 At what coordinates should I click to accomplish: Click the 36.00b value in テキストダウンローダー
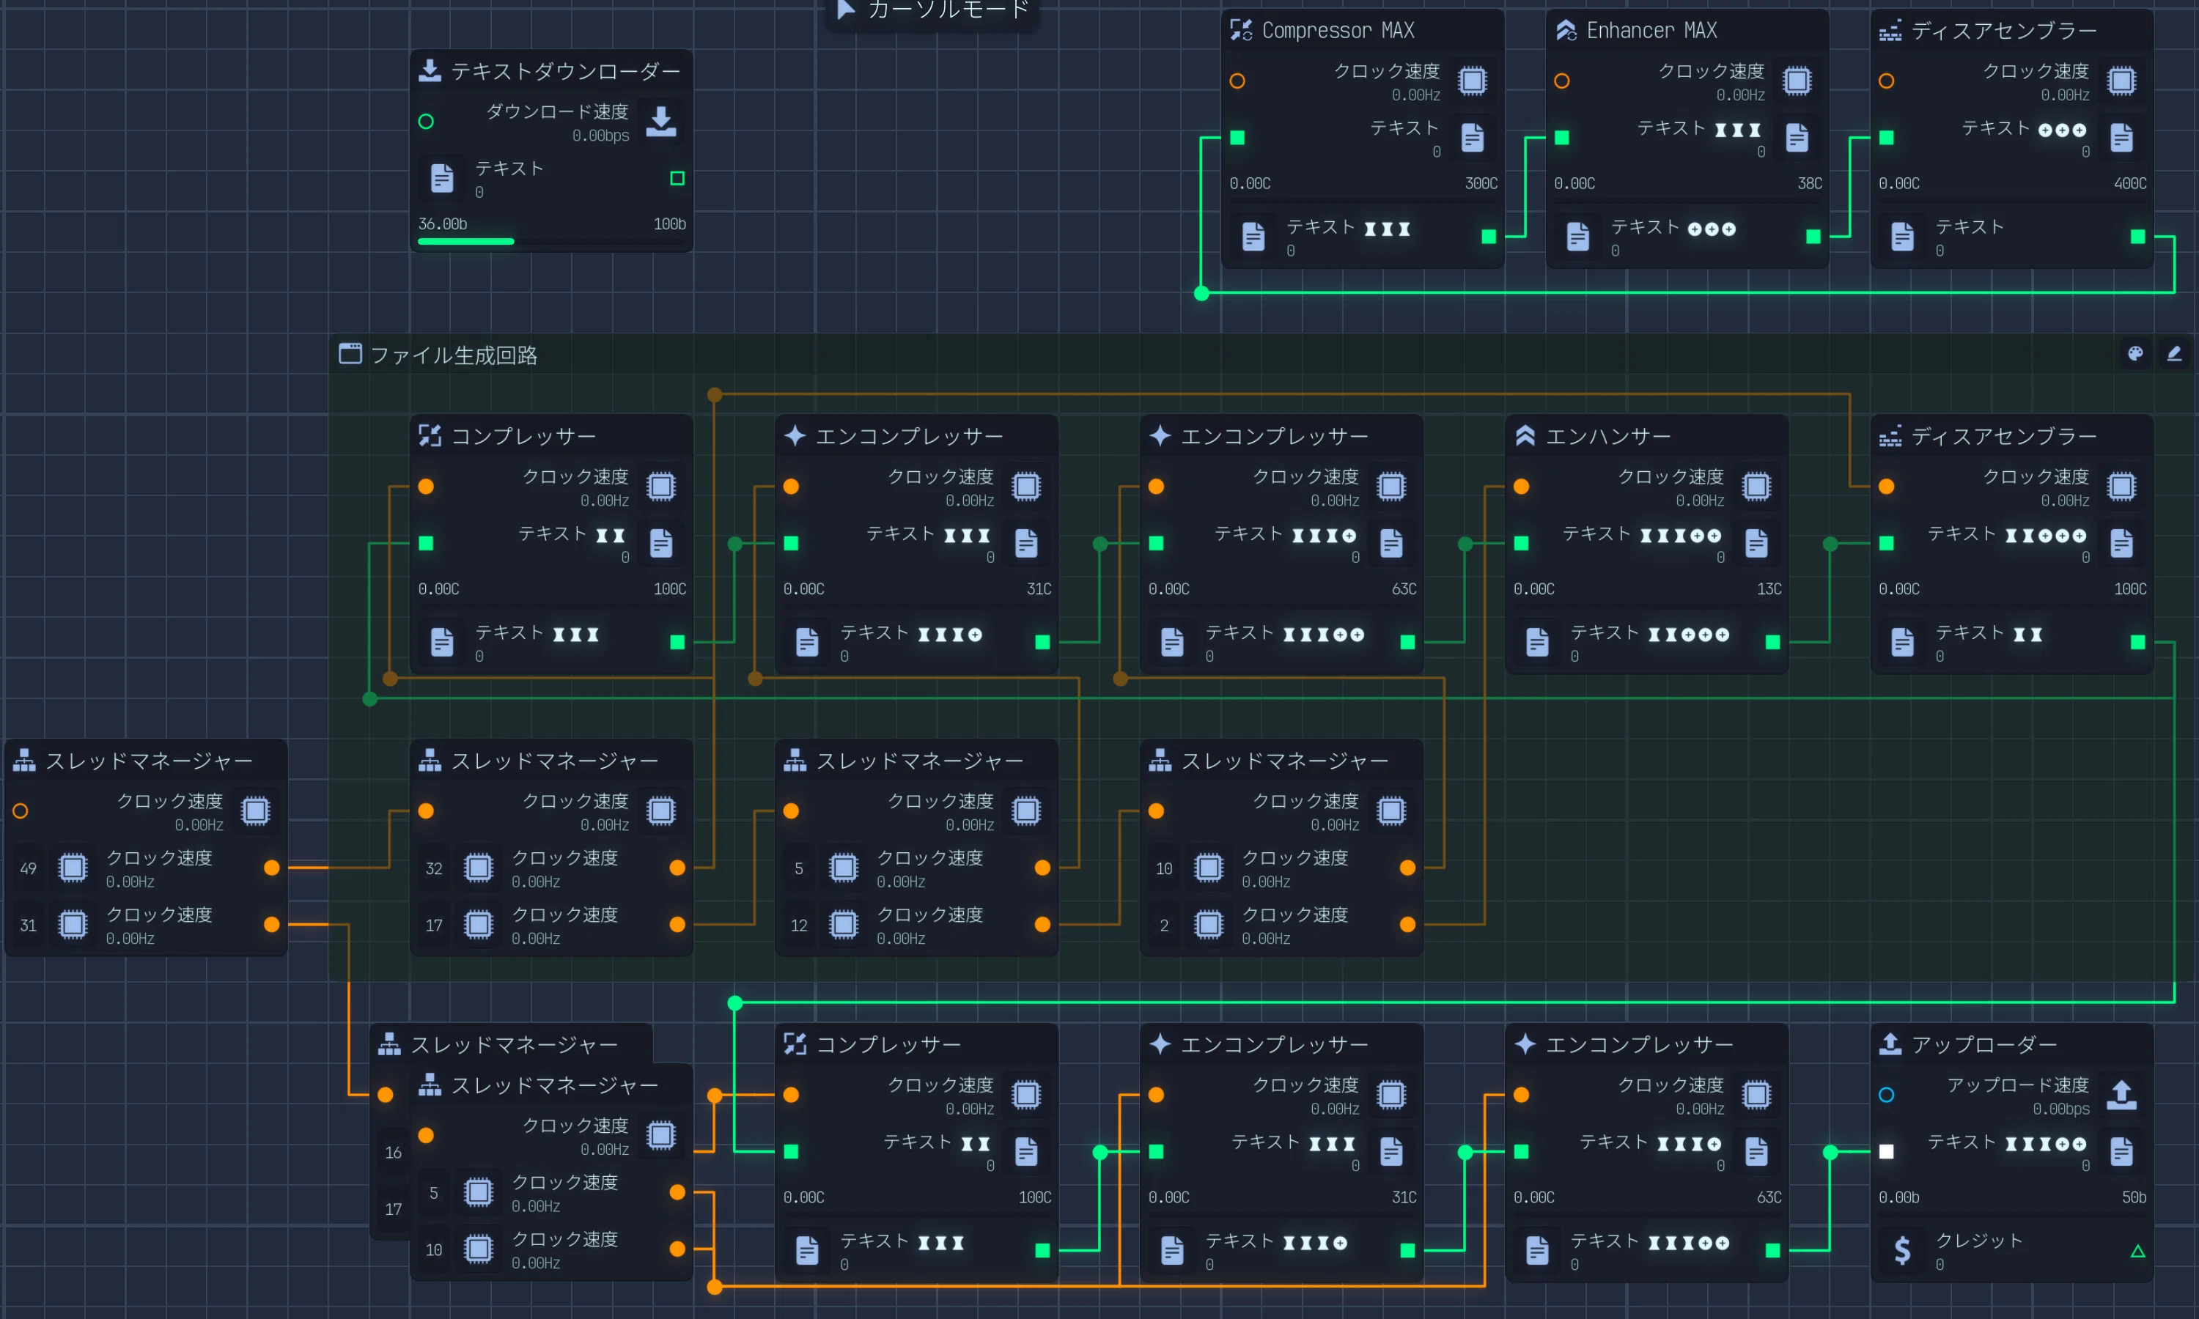click(x=443, y=224)
